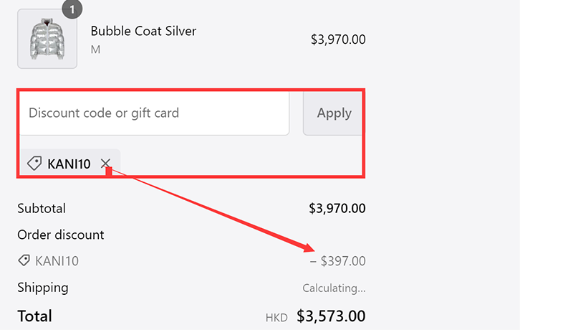
Task: Click the Shipping label
Action: (x=43, y=288)
